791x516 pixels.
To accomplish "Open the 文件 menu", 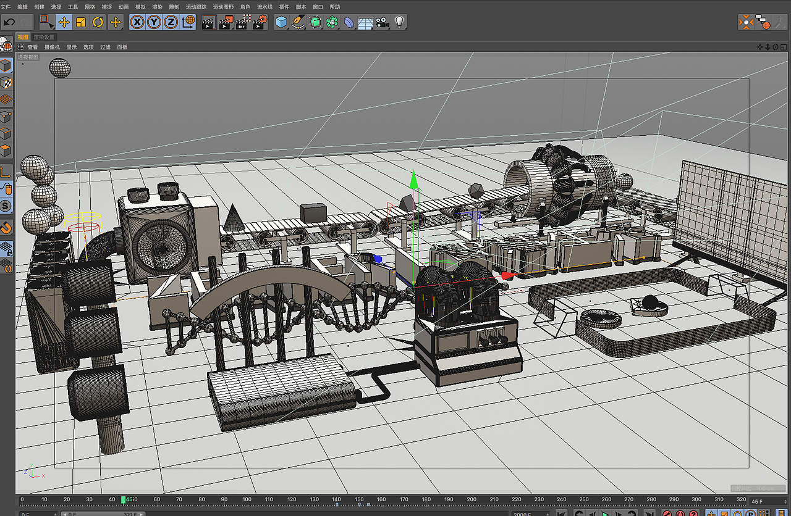I will click(6, 7).
